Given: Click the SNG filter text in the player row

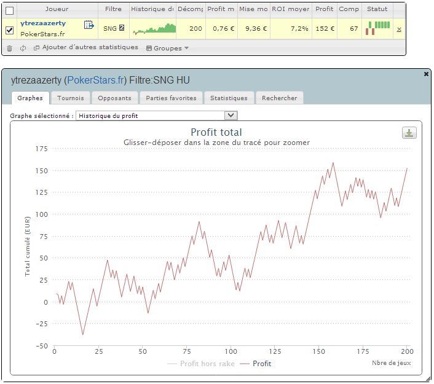Looking at the screenshot, I should coord(110,28).
